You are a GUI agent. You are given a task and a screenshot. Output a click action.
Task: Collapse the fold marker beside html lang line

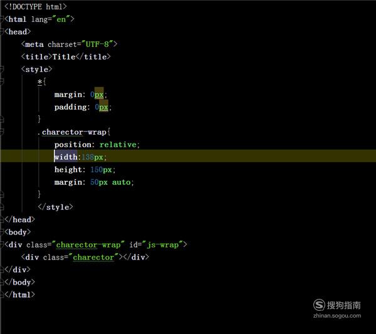2,19
